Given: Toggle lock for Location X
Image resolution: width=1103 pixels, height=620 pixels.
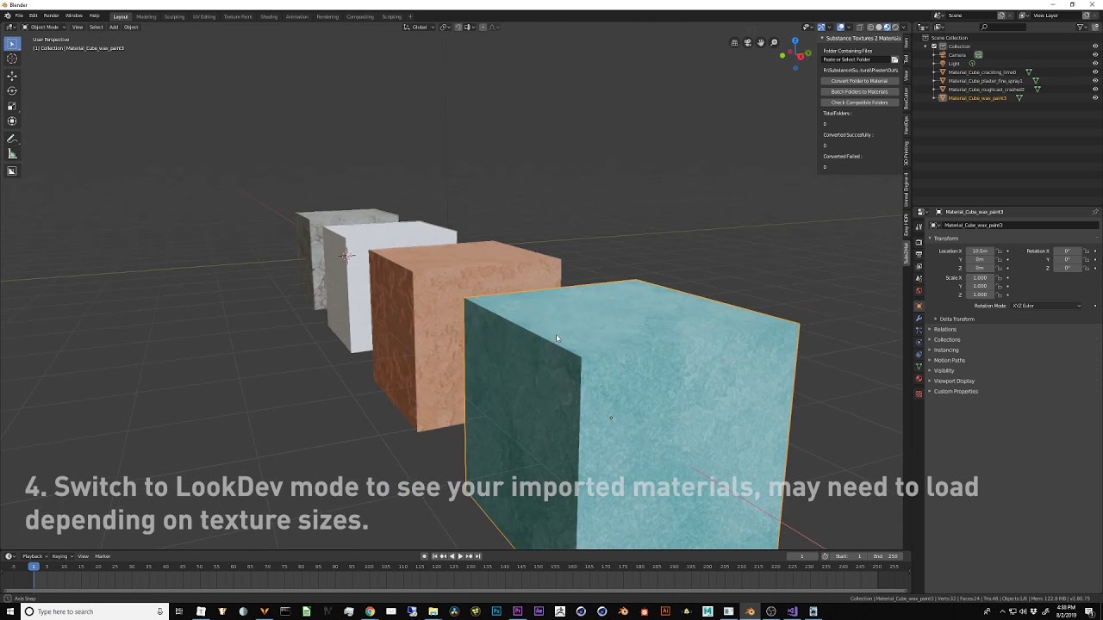Looking at the screenshot, I should [x=1000, y=251].
